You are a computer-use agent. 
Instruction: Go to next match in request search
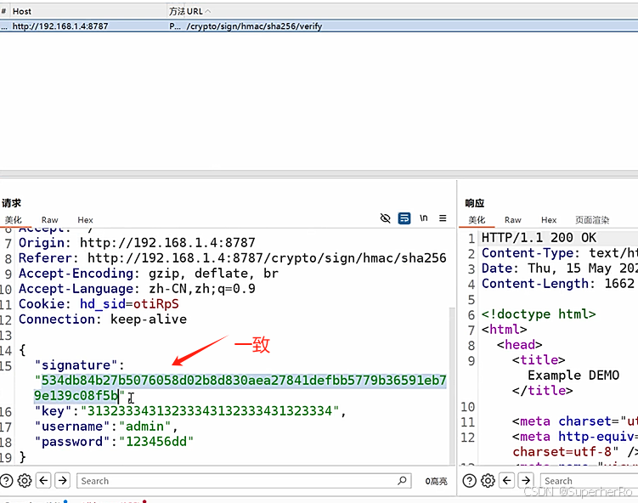tap(62, 481)
